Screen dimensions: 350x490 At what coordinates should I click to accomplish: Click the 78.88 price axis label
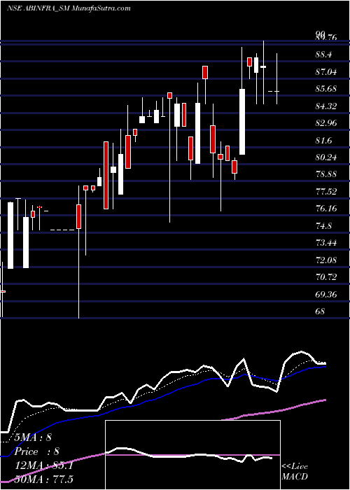[326, 174]
